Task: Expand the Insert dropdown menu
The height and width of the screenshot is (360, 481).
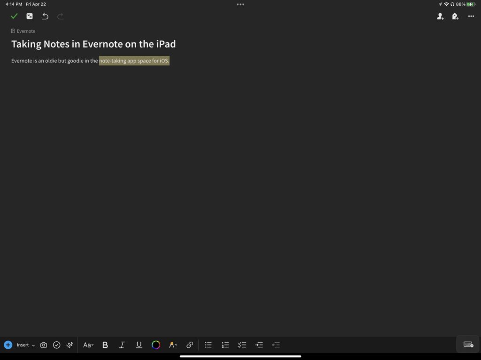Action: pos(26,345)
